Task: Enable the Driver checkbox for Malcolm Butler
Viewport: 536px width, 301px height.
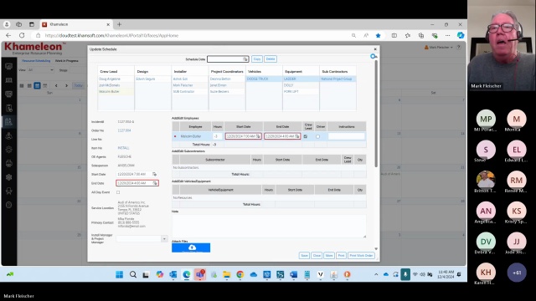Action: (318, 136)
